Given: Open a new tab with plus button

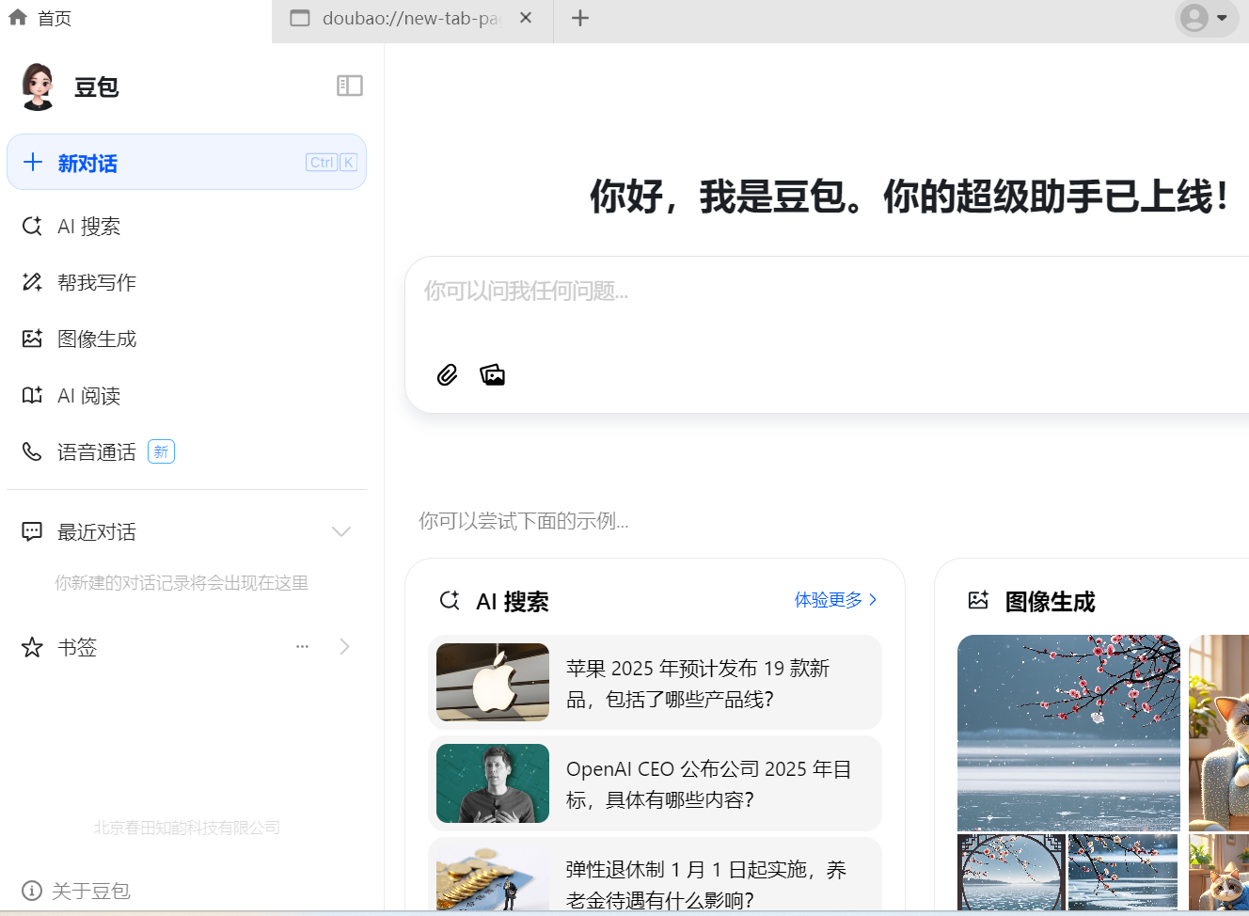Looking at the screenshot, I should click(580, 18).
